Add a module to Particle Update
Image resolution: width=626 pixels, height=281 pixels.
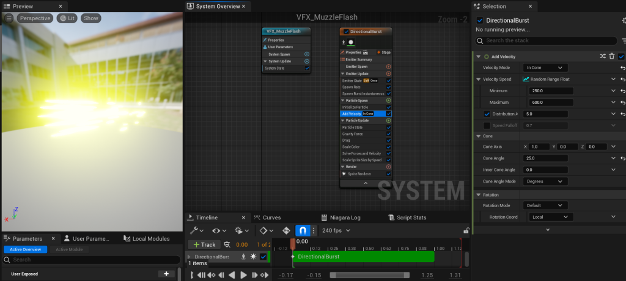point(388,120)
